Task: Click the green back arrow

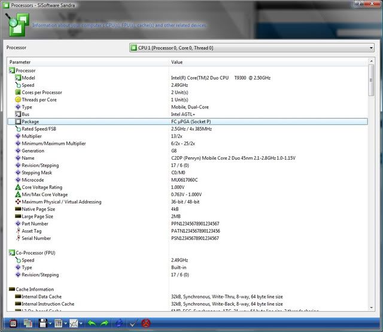Action: point(92,324)
